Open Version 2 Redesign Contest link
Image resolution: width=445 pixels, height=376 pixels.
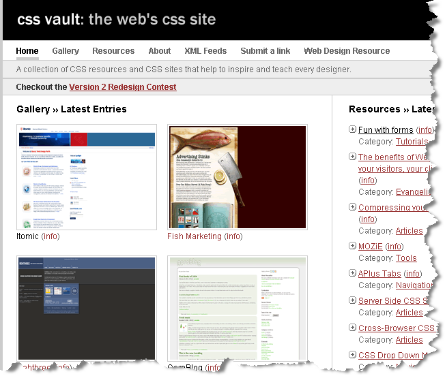123,87
